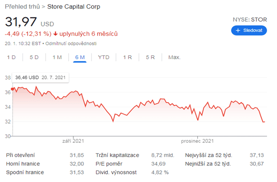Image resolution: width=277 pixels, height=182 pixels.
Task: Select the 1 D time range tab
Action: click(x=12, y=57)
